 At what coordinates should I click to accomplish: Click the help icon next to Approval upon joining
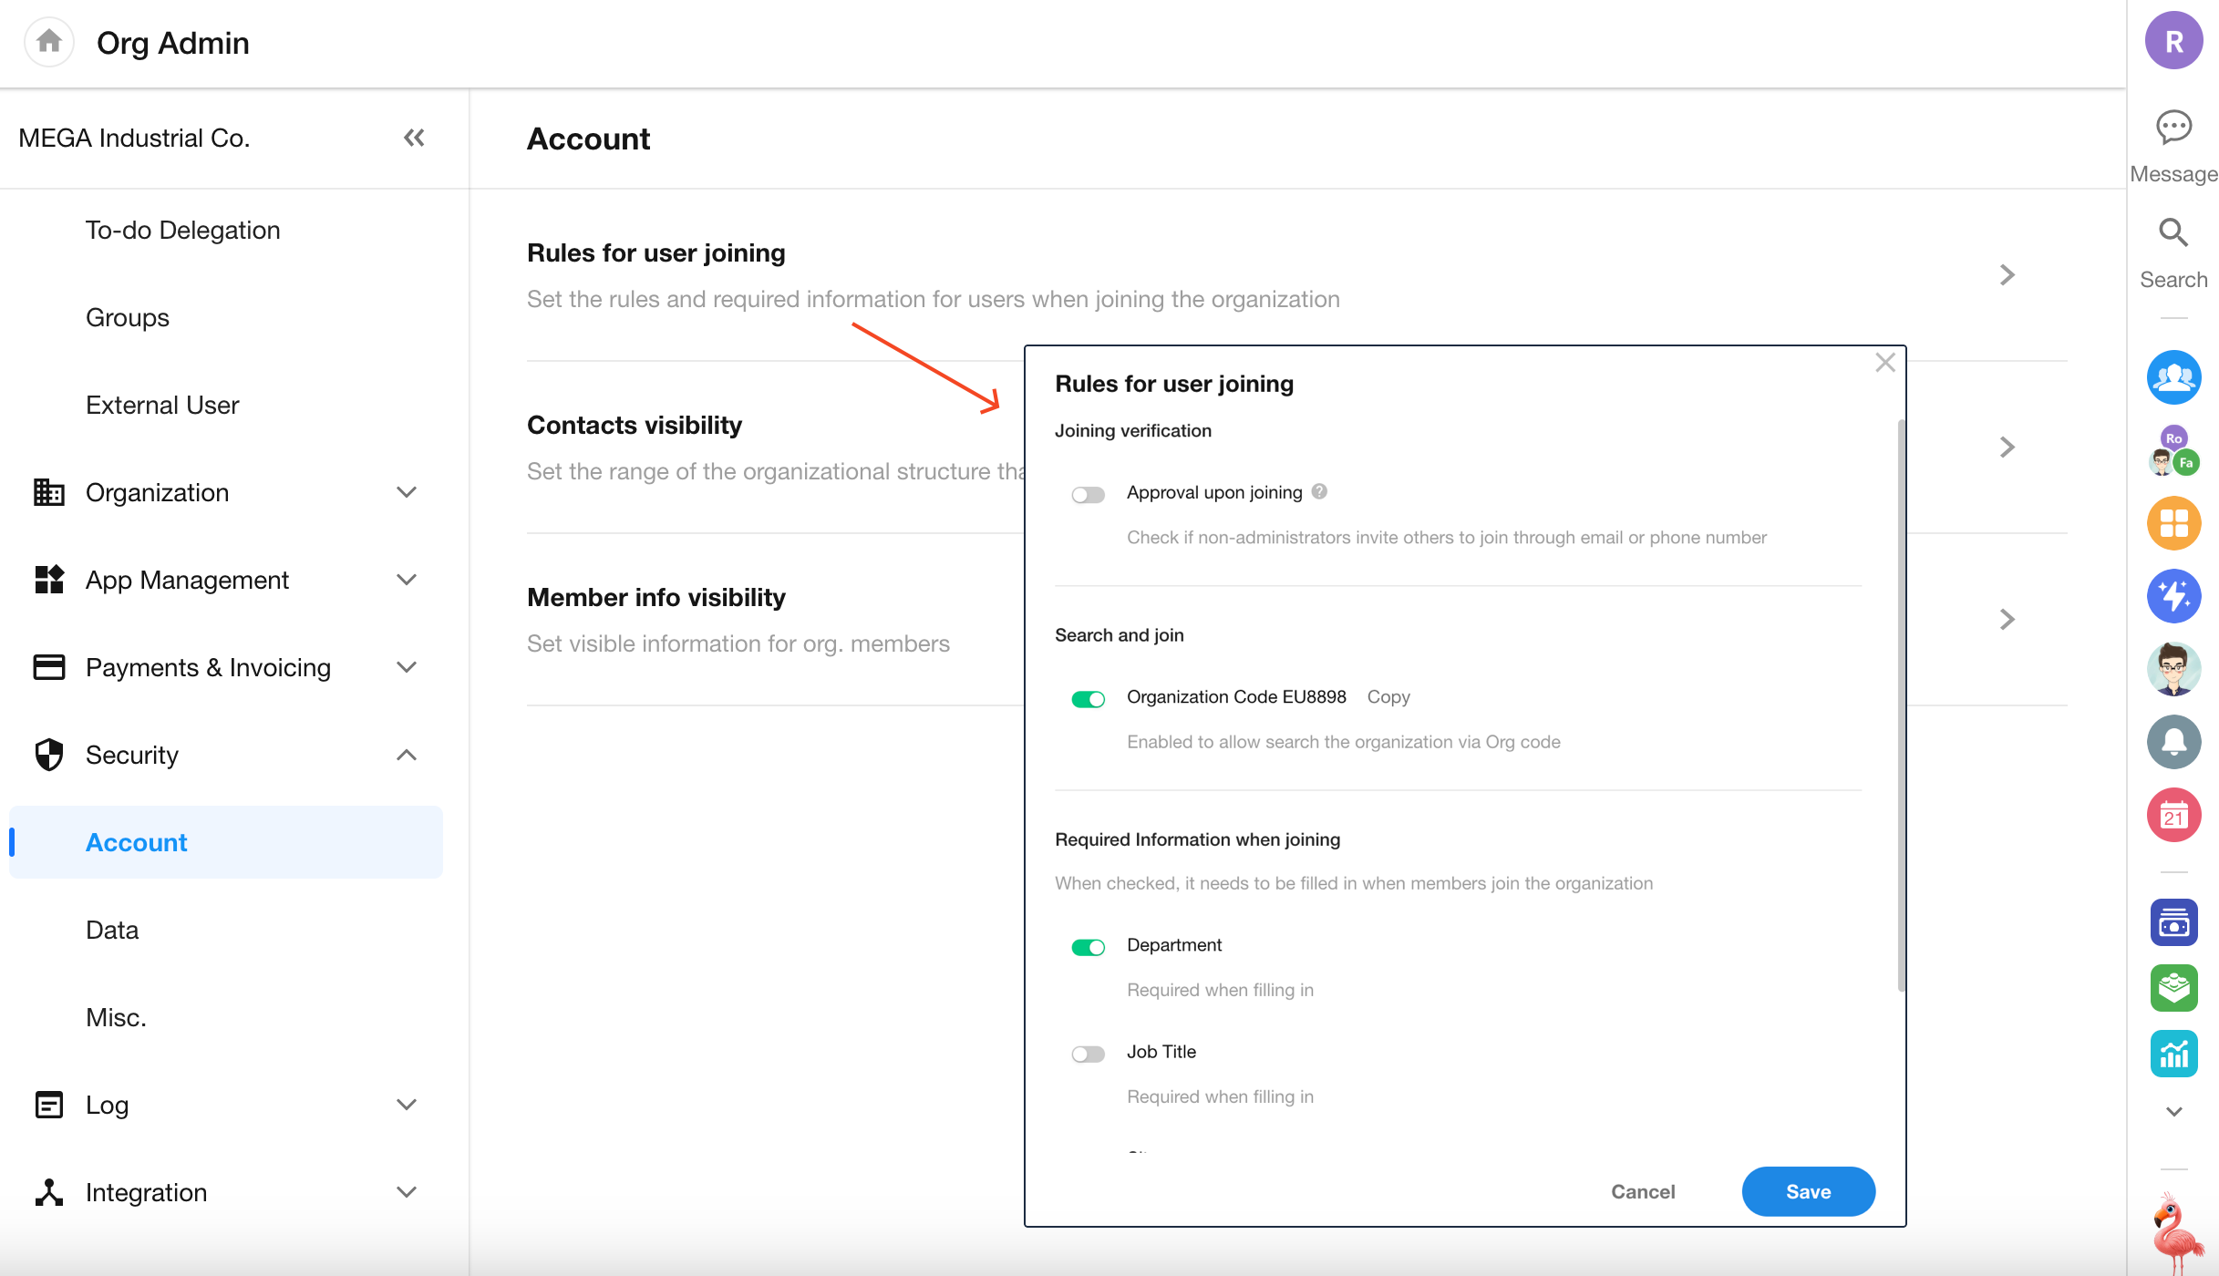[x=1319, y=492]
